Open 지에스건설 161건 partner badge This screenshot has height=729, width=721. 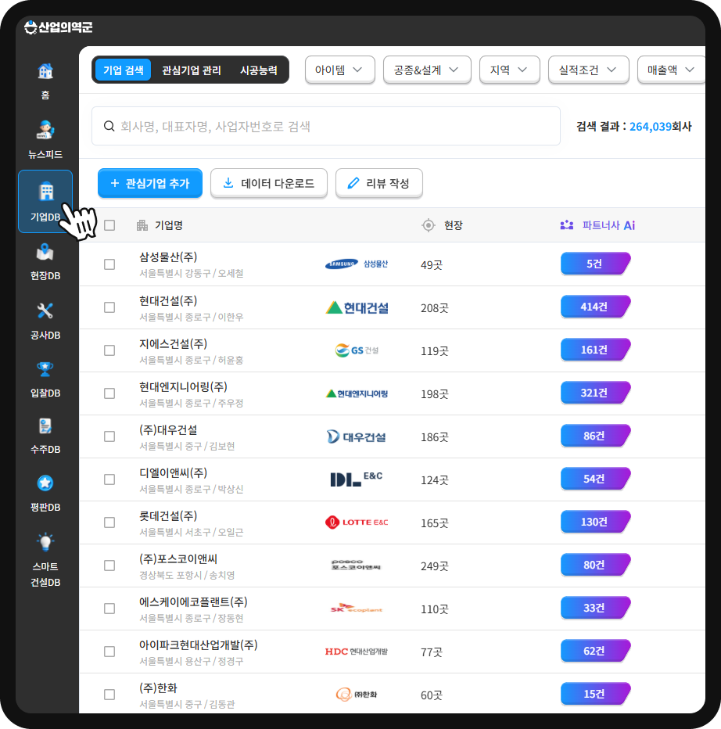595,350
